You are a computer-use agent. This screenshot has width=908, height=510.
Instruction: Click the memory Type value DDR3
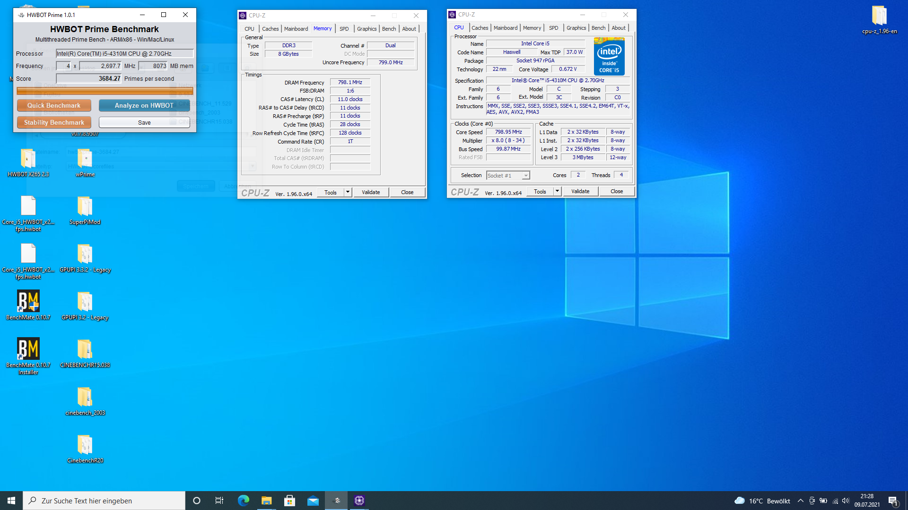(x=288, y=45)
